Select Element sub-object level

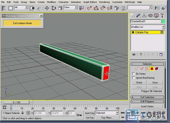157,69
